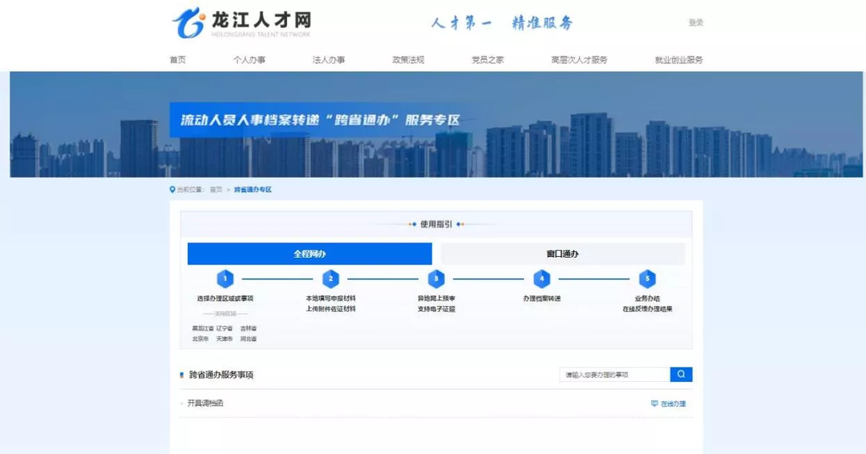Switch to the 窗口通办 tab

coord(562,254)
